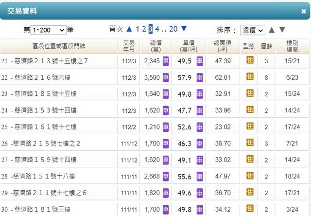The width and height of the screenshot is (311, 216).
Task: Click 住 type icon in row 30
Action: [x=250, y=209]
